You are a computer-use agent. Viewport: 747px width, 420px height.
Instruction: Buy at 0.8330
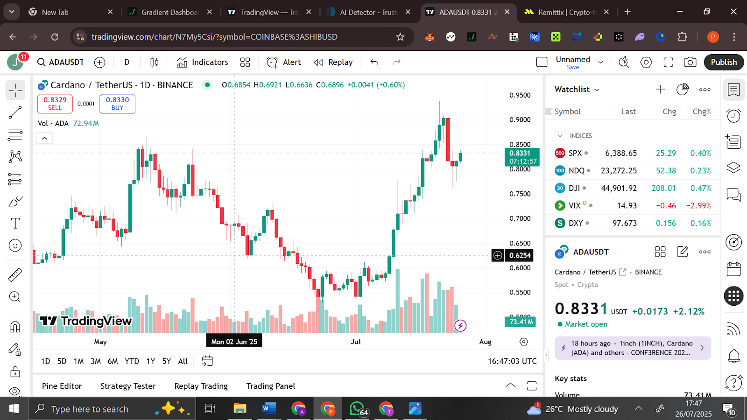(117, 104)
